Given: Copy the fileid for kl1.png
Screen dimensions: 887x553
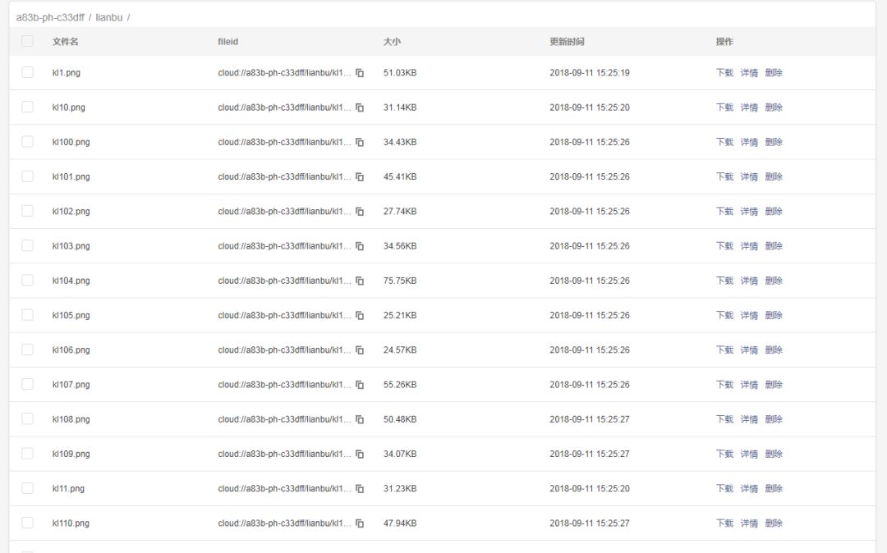Looking at the screenshot, I should [x=360, y=73].
